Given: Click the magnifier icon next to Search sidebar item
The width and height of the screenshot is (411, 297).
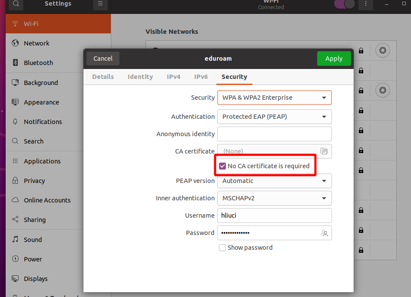Looking at the screenshot, I should [15, 141].
